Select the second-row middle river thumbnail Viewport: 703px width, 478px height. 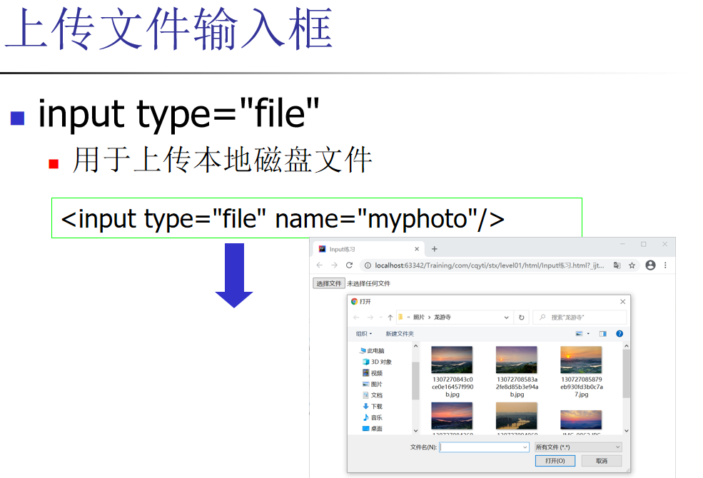click(x=517, y=416)
